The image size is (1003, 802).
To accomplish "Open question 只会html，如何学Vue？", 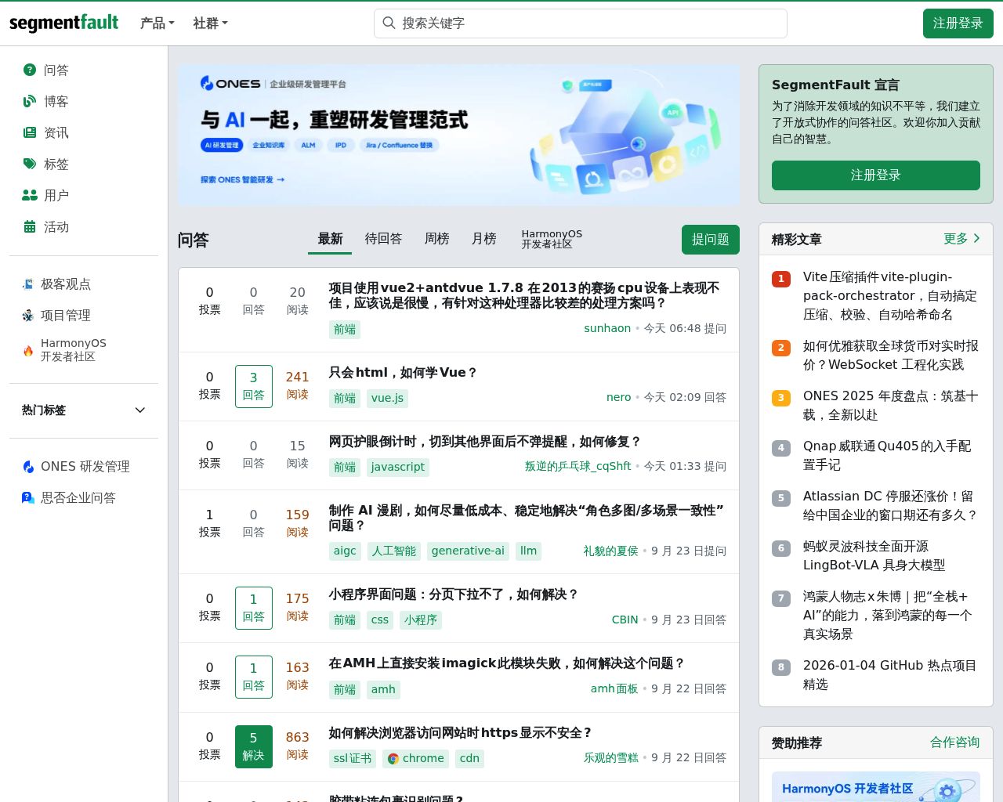I will click(x=403, y=373).
